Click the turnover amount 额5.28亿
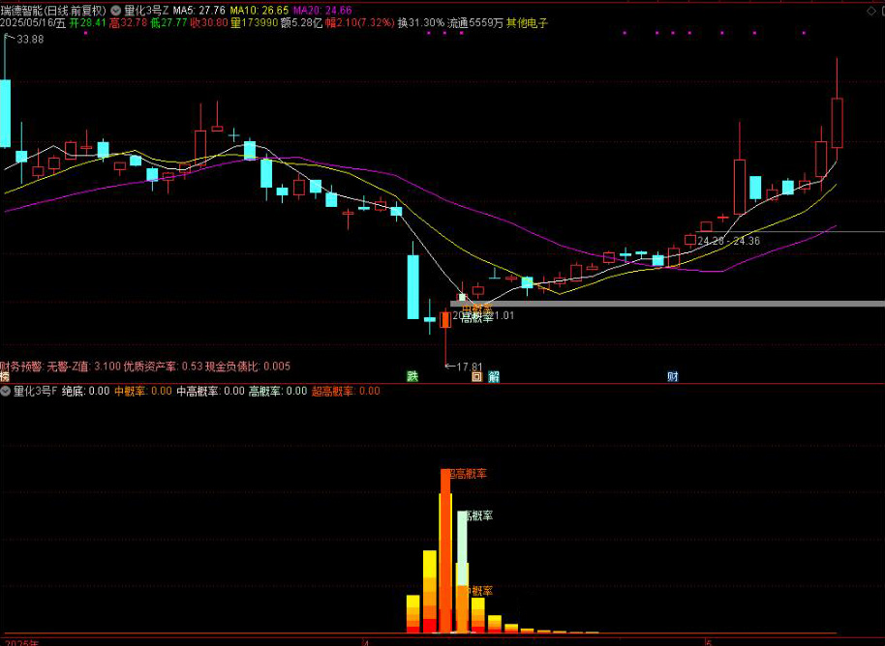The height and width of the screenshot is (646, 885). point(301,23)
